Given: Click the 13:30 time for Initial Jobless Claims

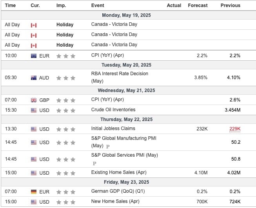Looking at the screenshot, I should pyautogui.click(x=11, y=129).
